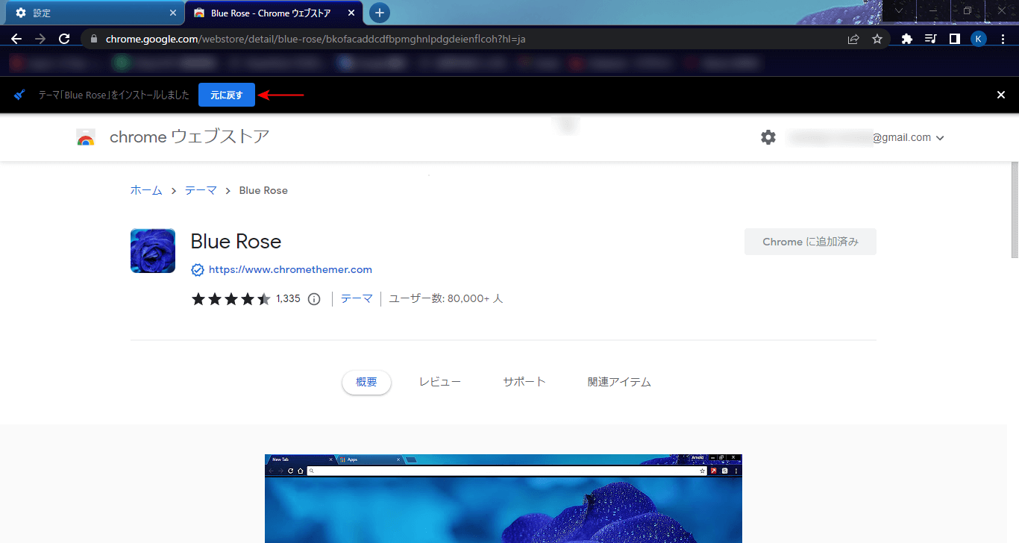Select the 概要 tab

[x=366, y=382]
